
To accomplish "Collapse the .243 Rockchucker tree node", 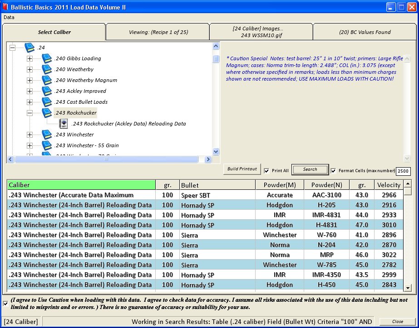I will pos(30,113).
